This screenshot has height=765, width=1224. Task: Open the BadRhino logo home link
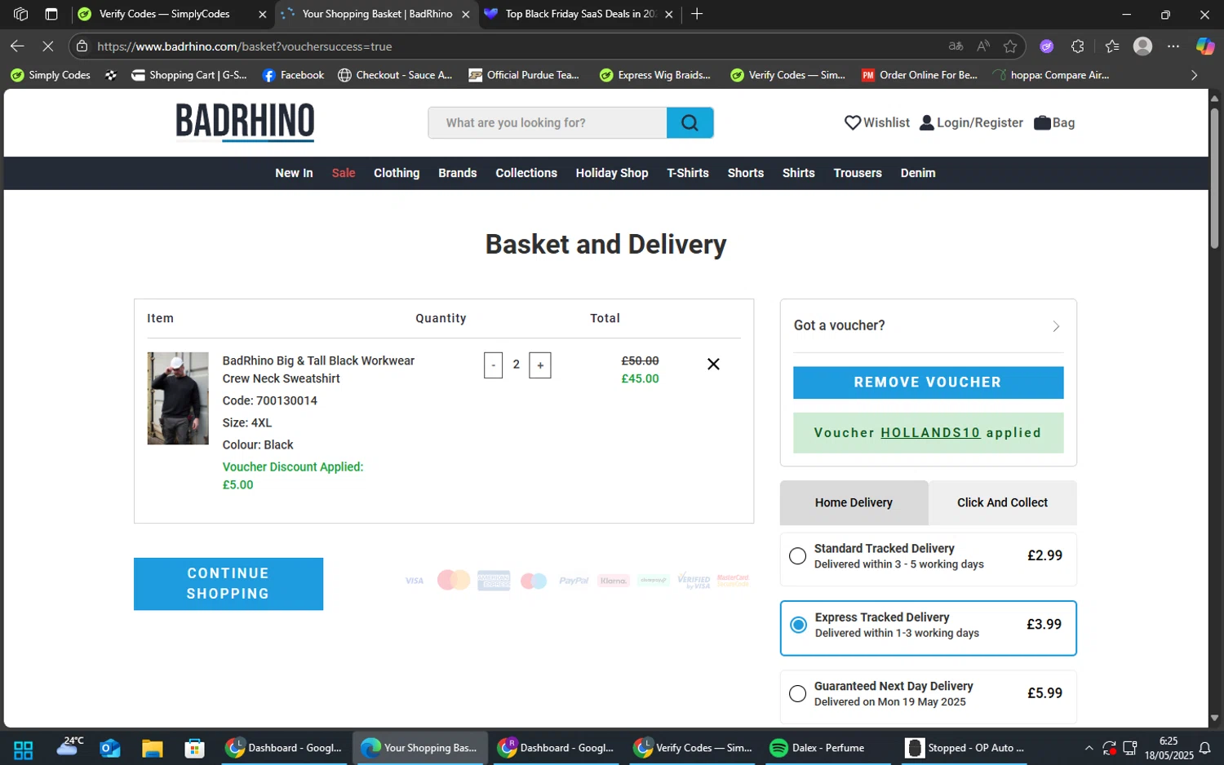click(245, 122)
